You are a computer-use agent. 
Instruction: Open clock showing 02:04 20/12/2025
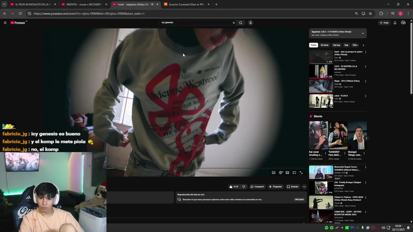[398, 228]
